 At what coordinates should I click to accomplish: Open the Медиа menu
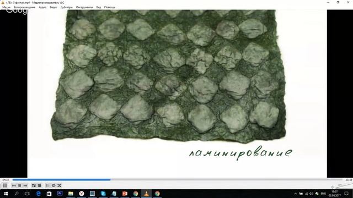point(6,7)
